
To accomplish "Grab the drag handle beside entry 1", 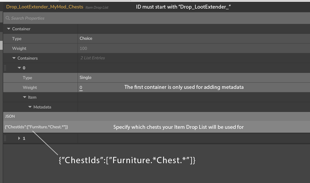I will point(5,138).
